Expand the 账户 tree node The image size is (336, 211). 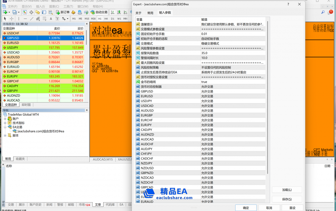click(5, 119)
